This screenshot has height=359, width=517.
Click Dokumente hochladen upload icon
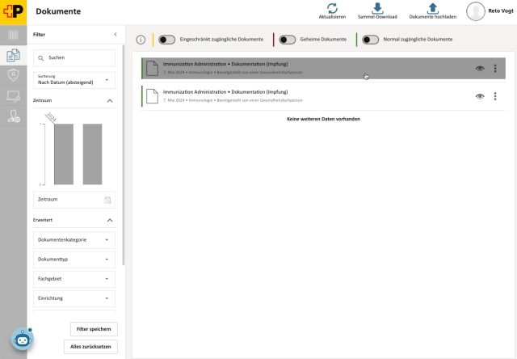(433, 8)
